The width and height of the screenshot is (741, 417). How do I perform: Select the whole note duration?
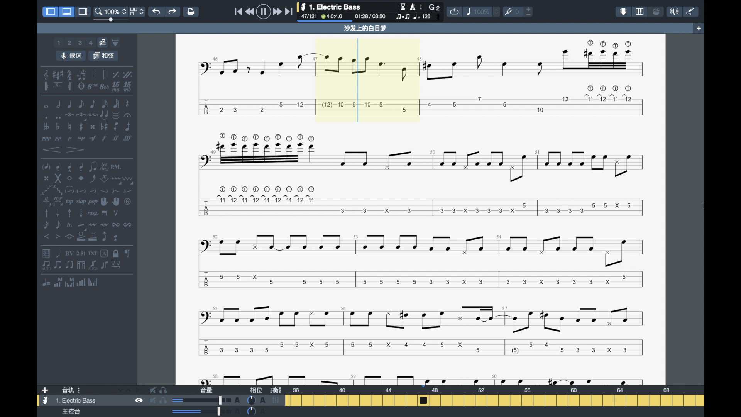46,106
